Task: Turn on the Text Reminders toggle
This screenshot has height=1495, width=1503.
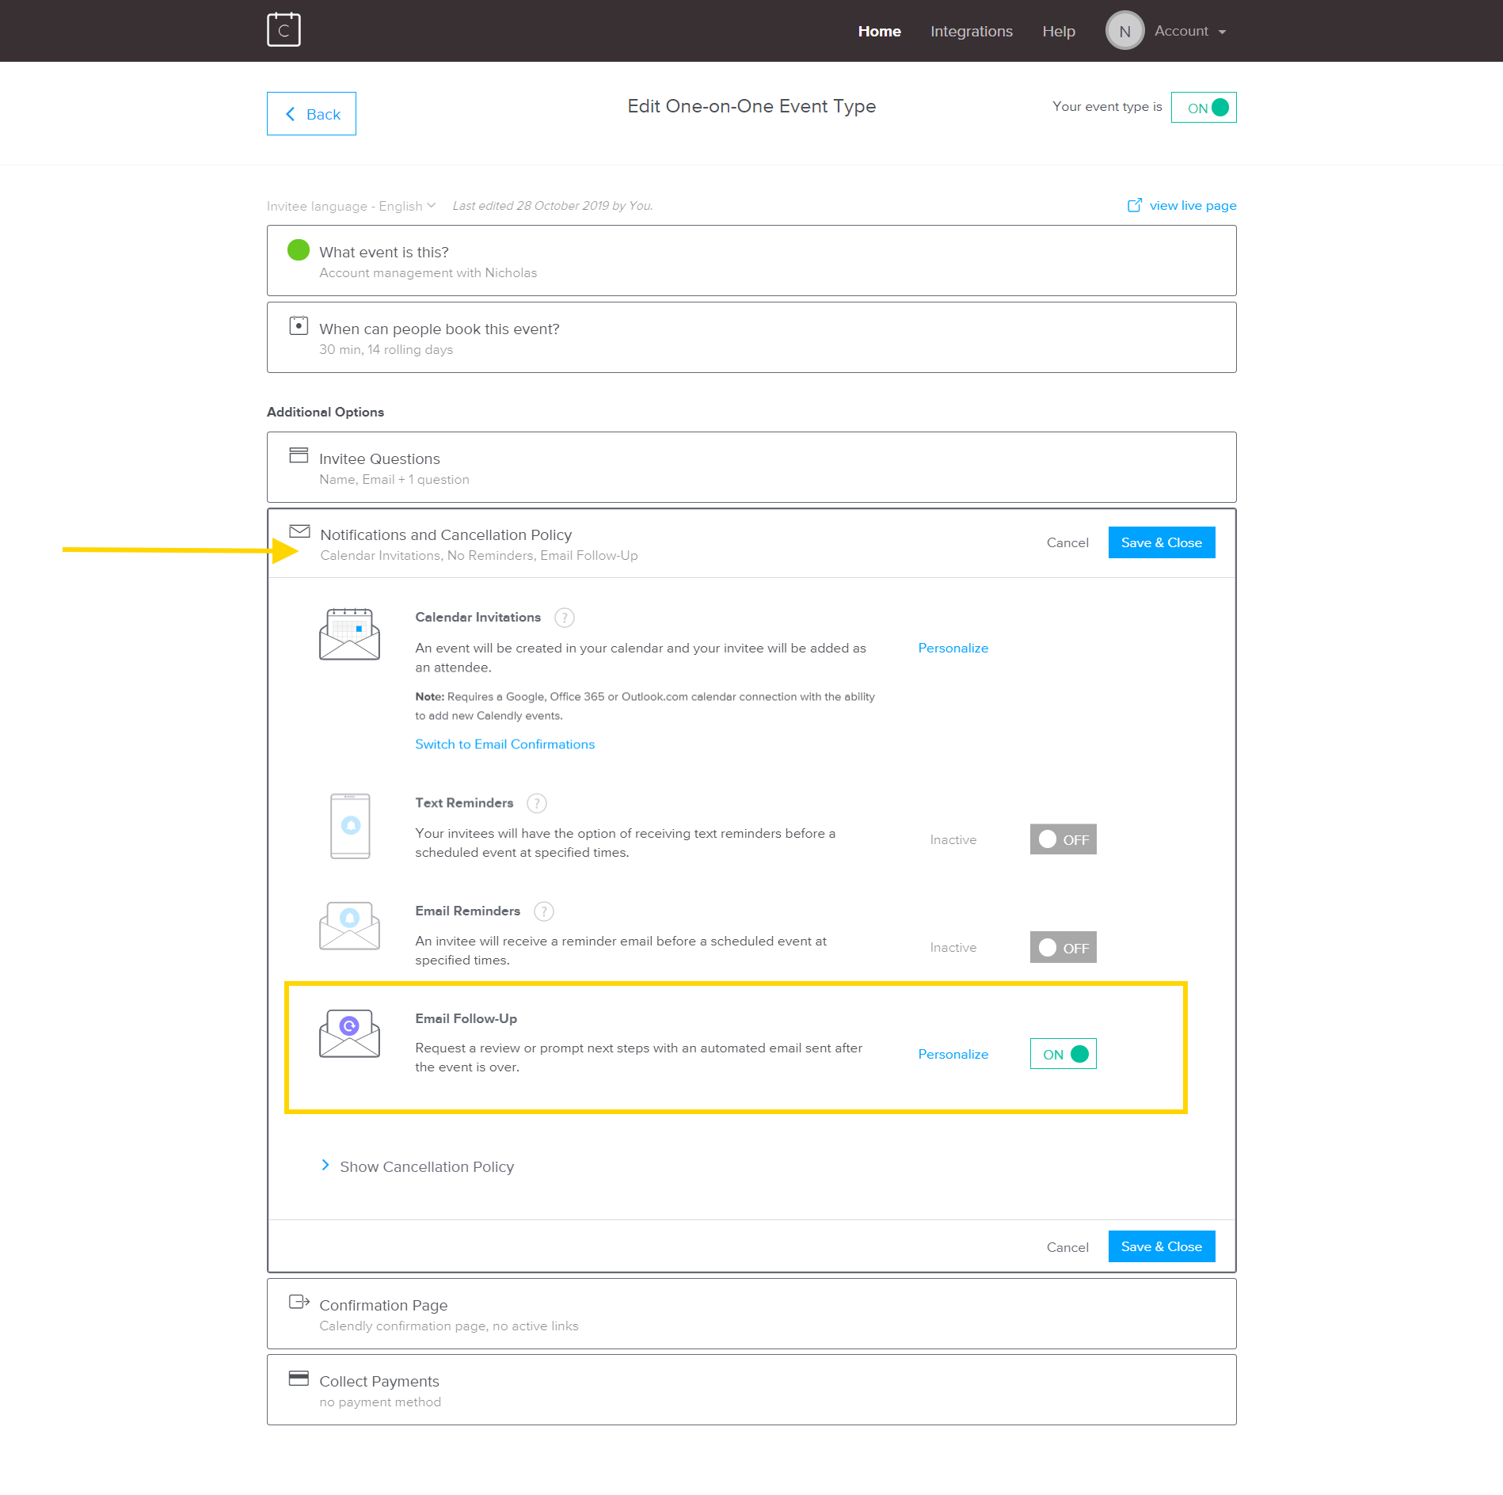Action: (x=1063, y=839)
